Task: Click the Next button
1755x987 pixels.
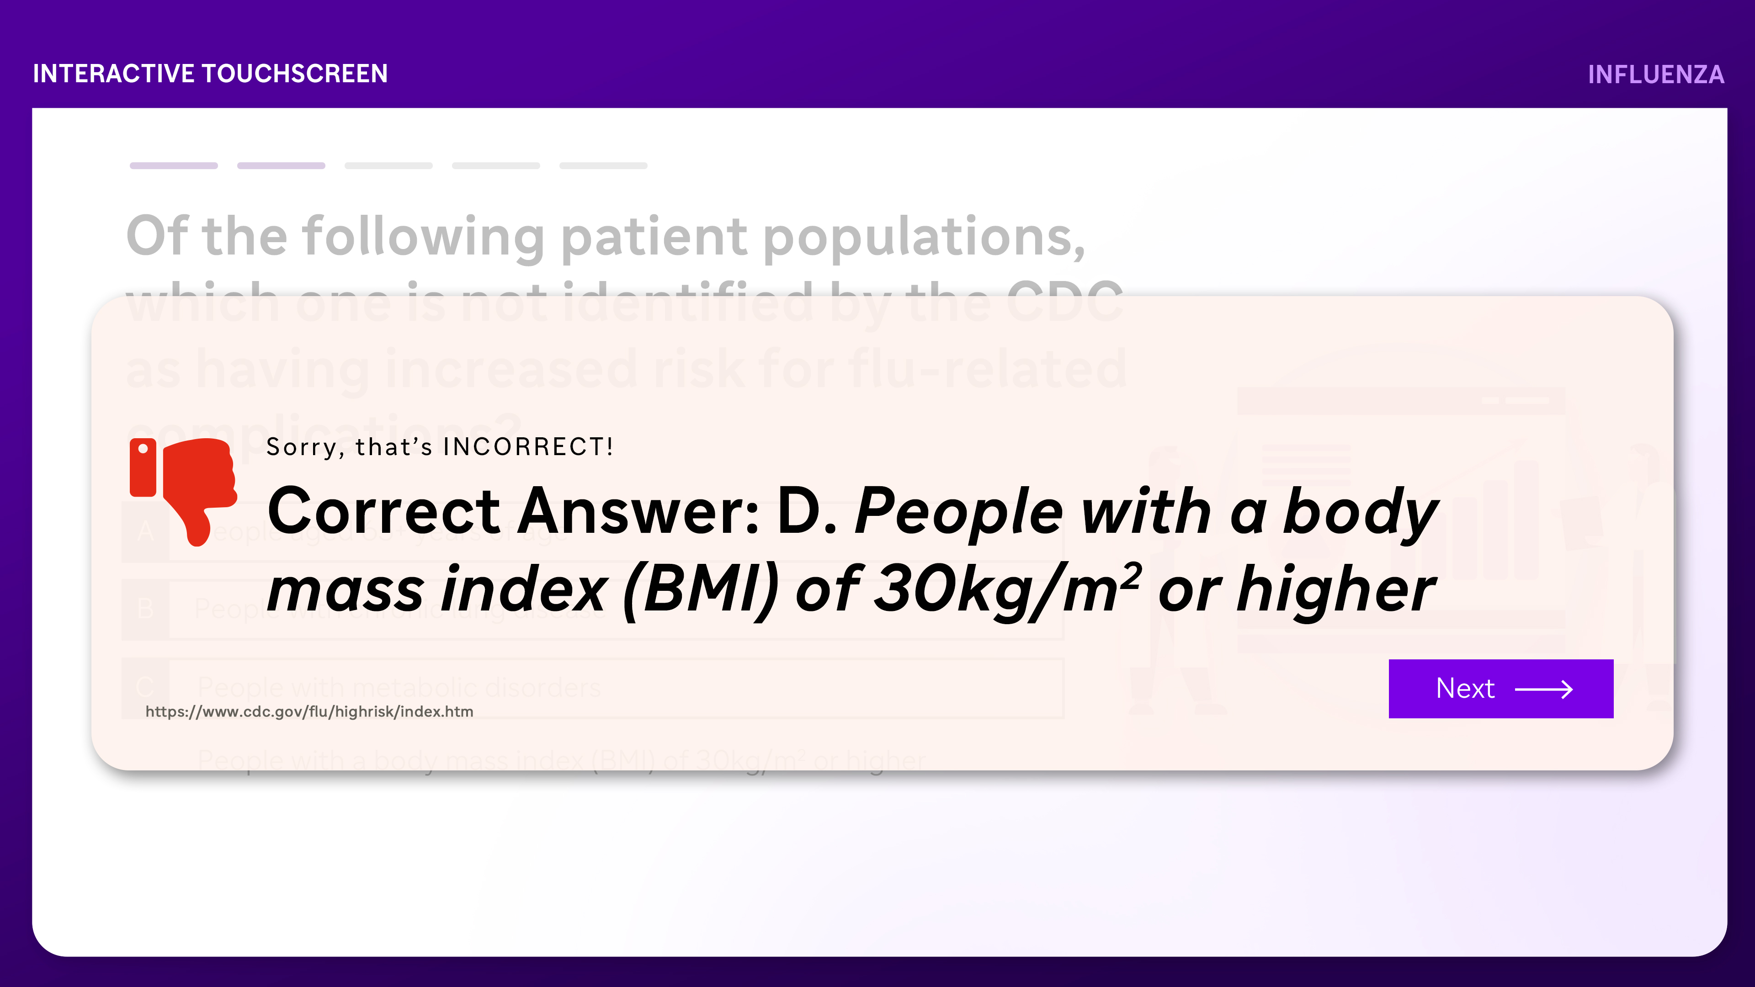Action: point(1500,688)
